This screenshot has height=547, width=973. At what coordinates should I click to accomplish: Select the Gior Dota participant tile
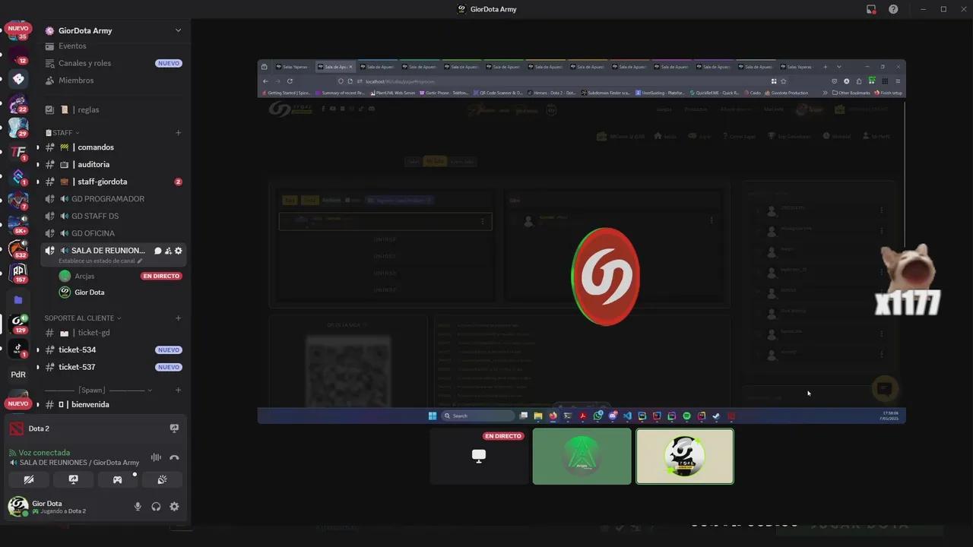click(x=685, y=457)
